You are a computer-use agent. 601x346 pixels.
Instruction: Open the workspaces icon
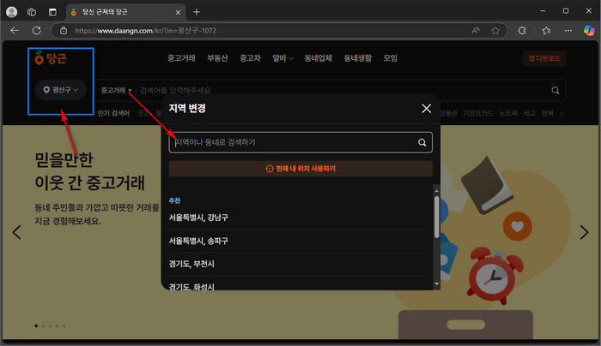(32, 12)
